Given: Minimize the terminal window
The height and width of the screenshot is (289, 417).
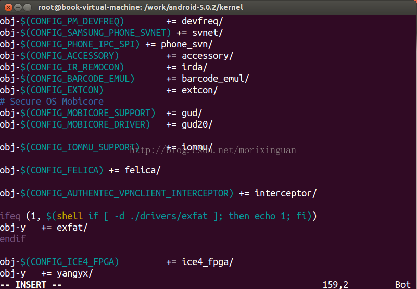Looking at the screenshot, I should coord(17,7).
